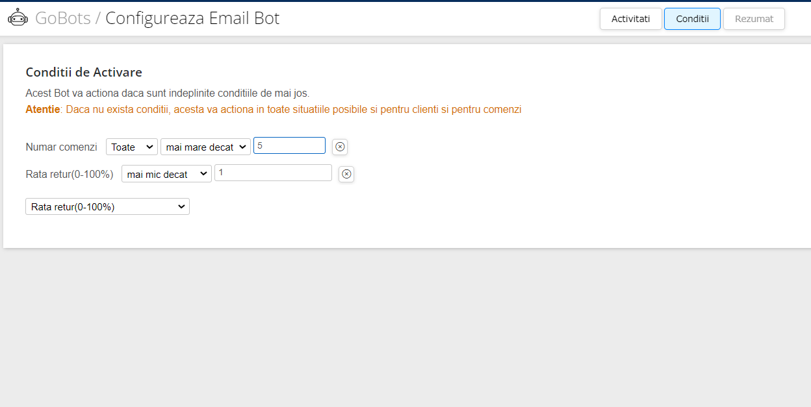This screenshot has width=811, height=407.
Task: Focus the Numar comenzi value field containing 5
Action: coord(289,145)
